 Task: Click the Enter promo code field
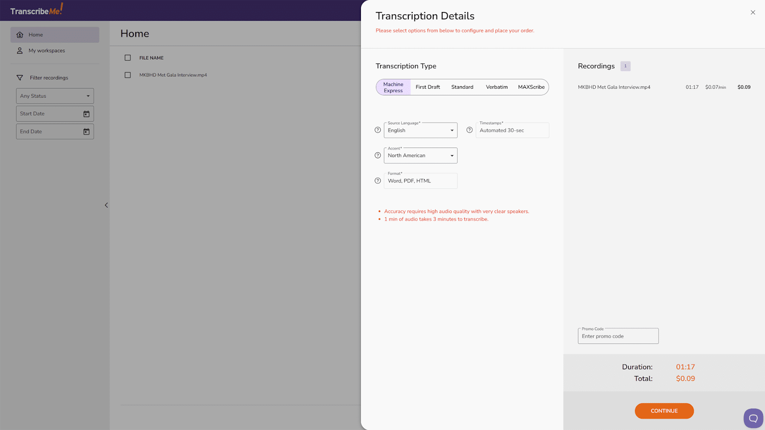pos(618,336)
